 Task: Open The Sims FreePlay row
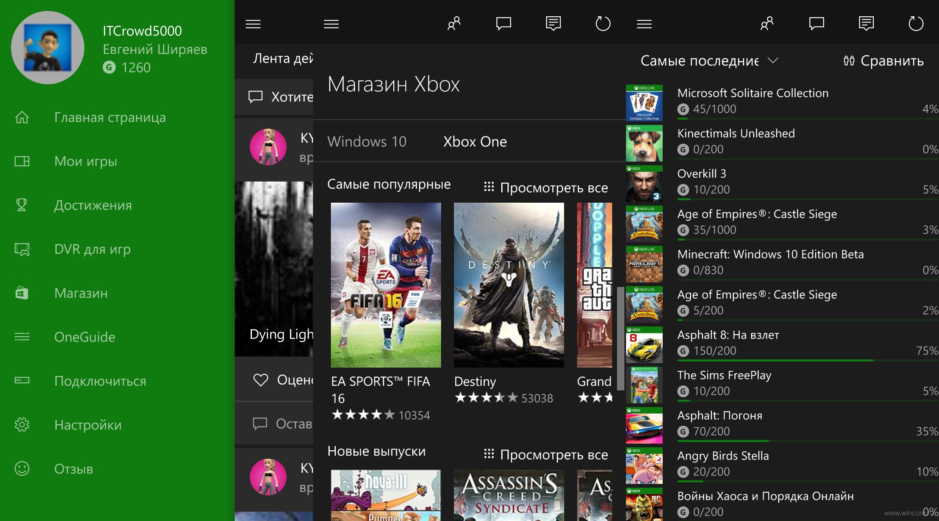[782, 384]
